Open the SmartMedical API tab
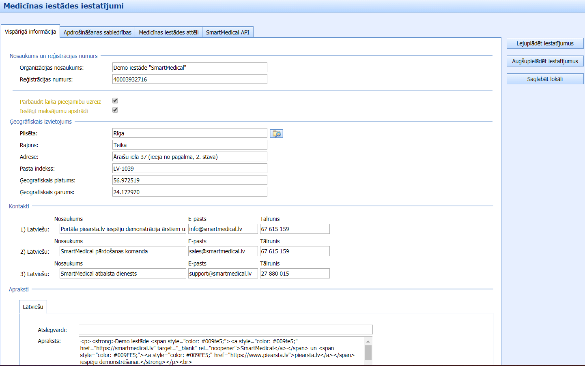The image size is (585, 366). [x=228, y=32]
